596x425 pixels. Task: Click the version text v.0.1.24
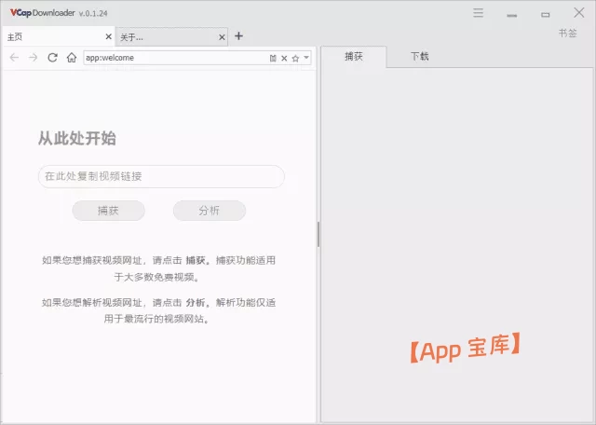93,13
